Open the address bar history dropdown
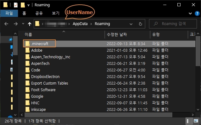This screenshot has height=125, width=201. [131, 24]
